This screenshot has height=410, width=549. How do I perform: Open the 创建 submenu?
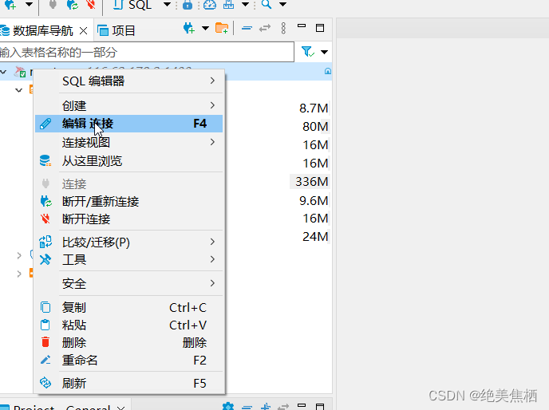[128, 105]
